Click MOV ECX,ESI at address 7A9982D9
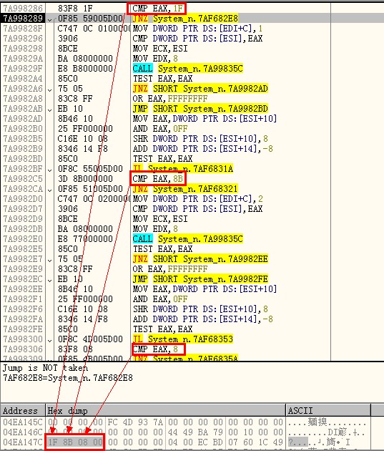This screenshot has height=451, width=384. coord(160,219)
